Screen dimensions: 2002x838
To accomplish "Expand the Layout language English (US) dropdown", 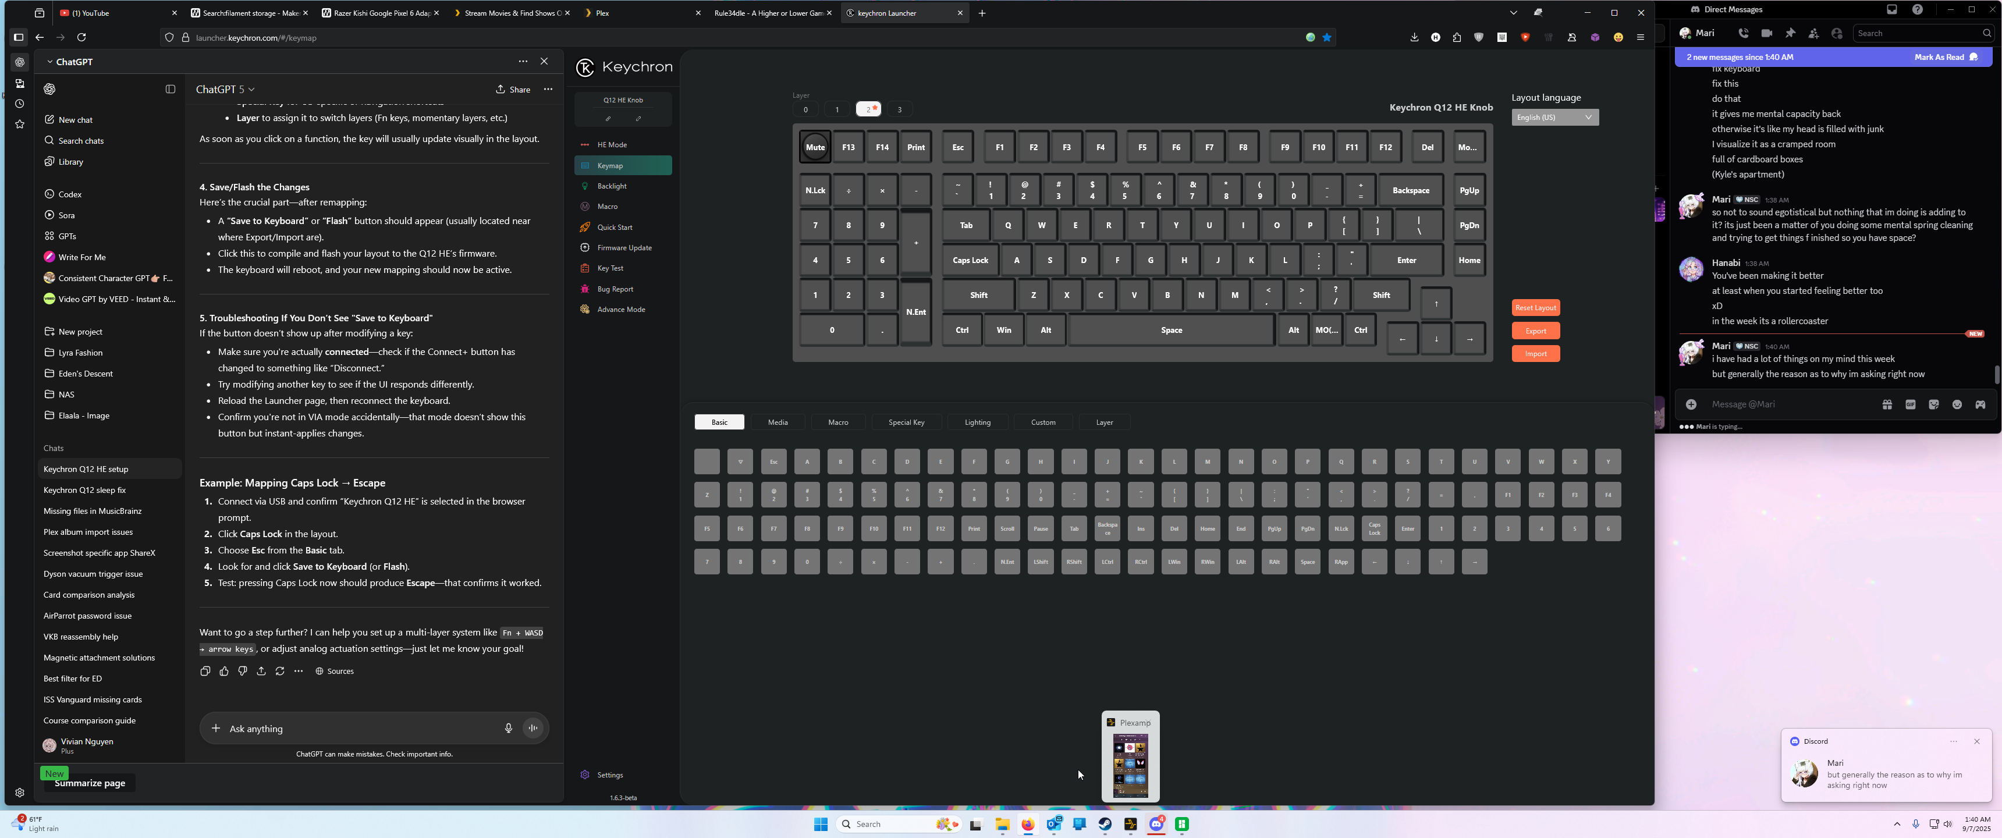I will click(x=1554, y=118).
